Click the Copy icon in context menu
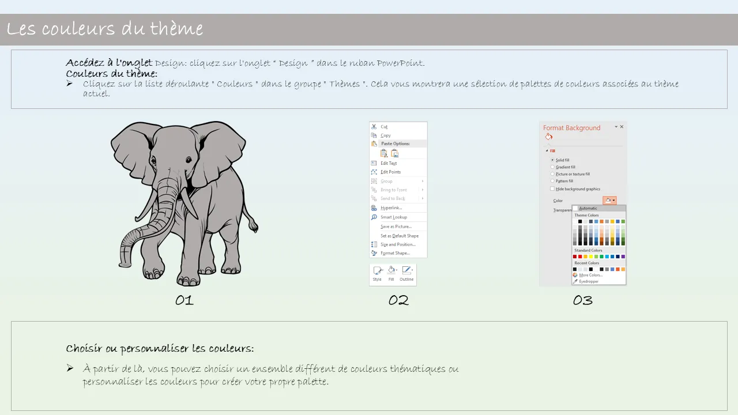This screenshot has width=738, height=415. pos(374,135)
